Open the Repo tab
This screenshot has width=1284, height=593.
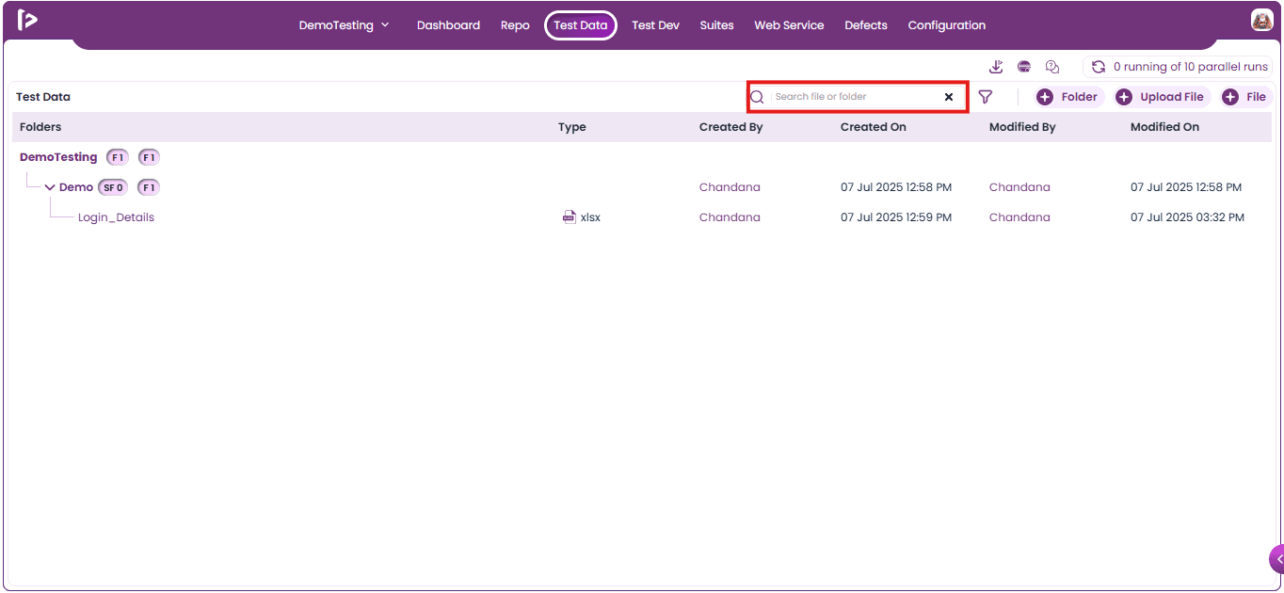[515, 25]
